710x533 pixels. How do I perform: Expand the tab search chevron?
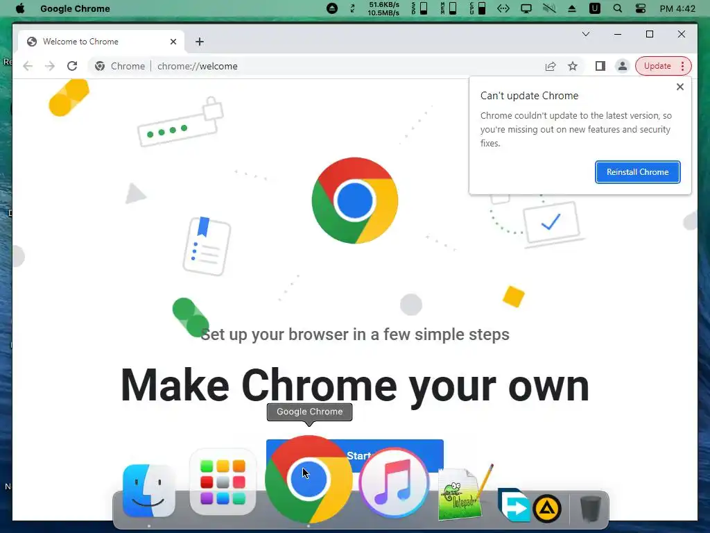tap(585, 34)
